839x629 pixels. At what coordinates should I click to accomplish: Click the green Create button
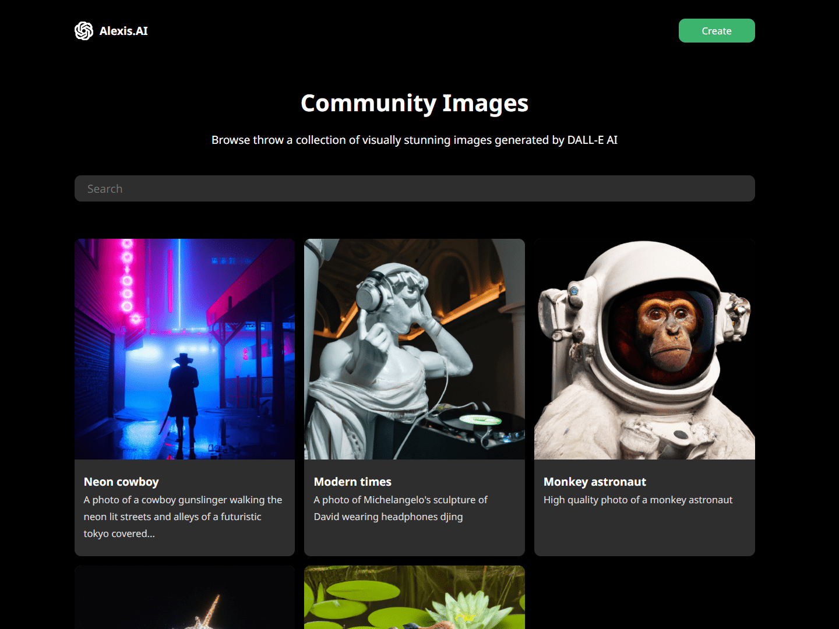[x=717, y=31]
